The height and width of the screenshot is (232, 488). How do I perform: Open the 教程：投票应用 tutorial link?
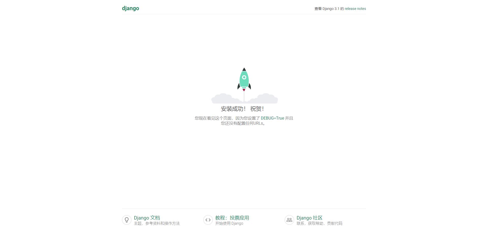pos(232,218)
